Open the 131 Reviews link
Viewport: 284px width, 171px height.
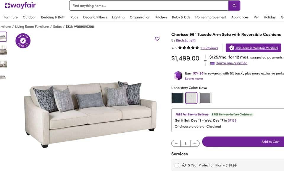209,48
